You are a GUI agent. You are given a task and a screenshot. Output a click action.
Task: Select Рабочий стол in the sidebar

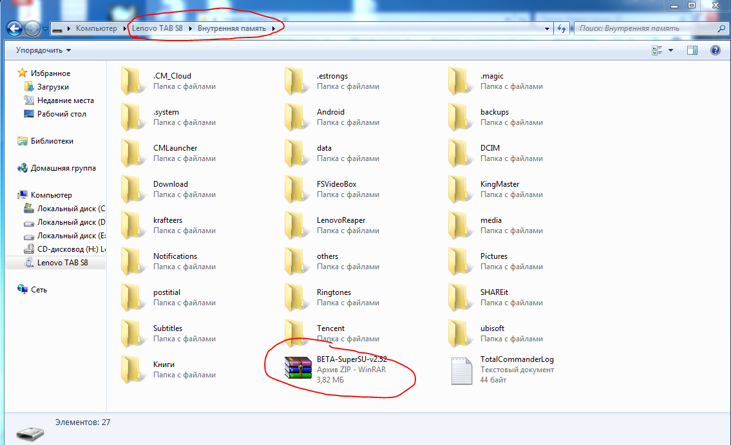pos(61,114)
